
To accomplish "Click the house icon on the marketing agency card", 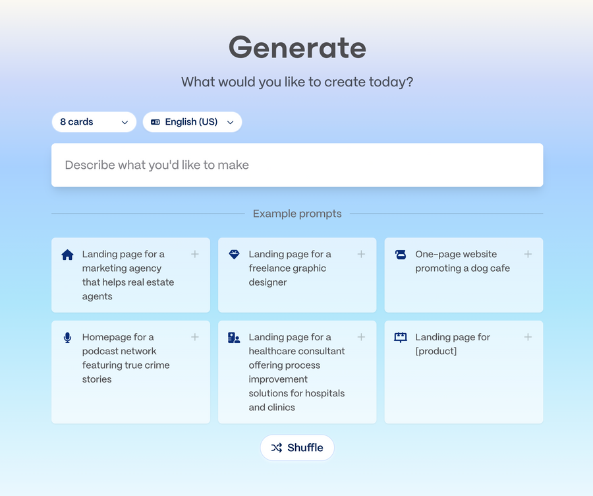I will click(67, 254).
